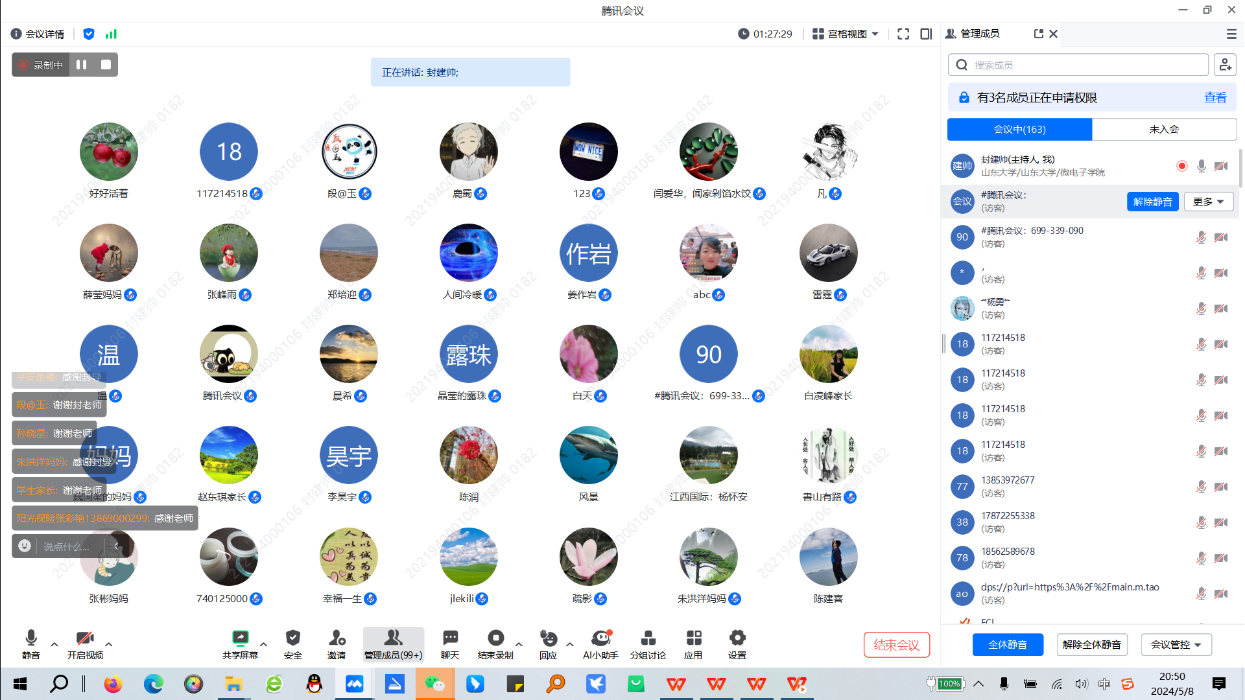Open Firefox from the taskbar
Screen dimensions: 1245x700
(113, 684)
